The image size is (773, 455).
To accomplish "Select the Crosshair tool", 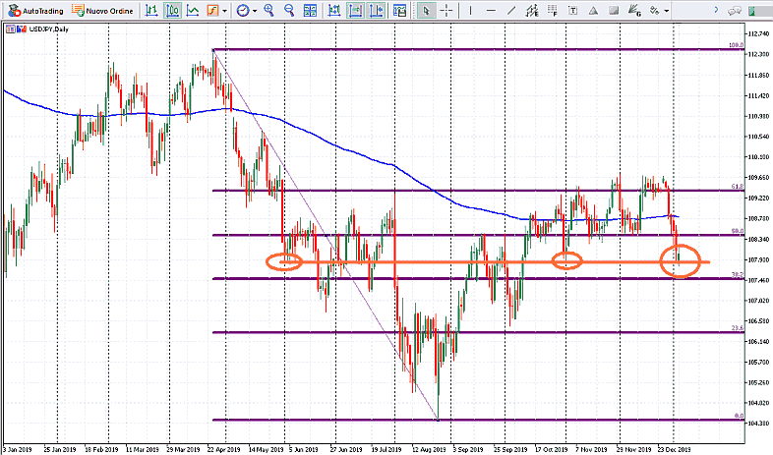I will click(x=447, y=10).
